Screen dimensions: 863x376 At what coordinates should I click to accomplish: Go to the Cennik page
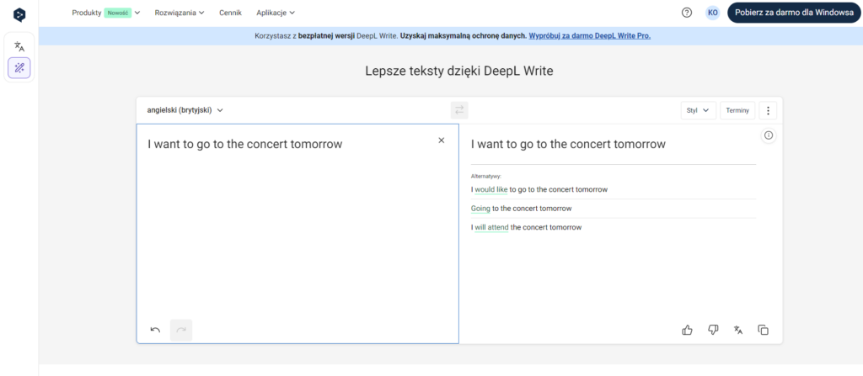coord(230,13)
